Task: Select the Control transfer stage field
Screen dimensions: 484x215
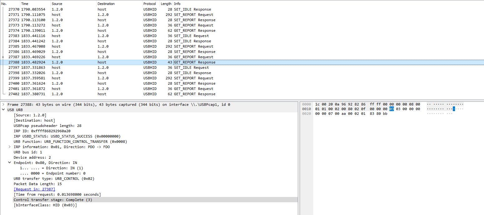Action: tap(53, 200)
